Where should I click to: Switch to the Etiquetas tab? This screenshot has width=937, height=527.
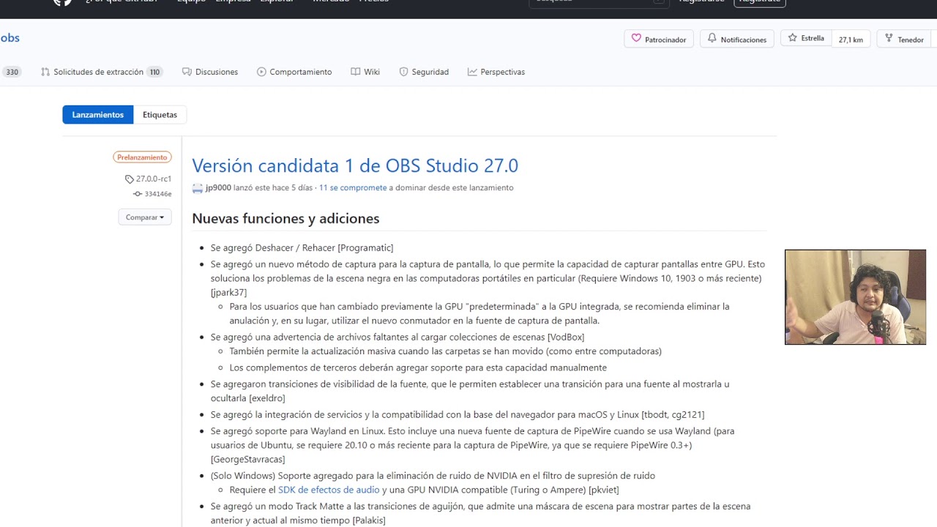point(160,115)
